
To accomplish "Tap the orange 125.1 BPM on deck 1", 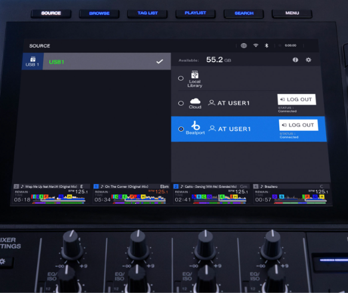I will coord(161,191).
